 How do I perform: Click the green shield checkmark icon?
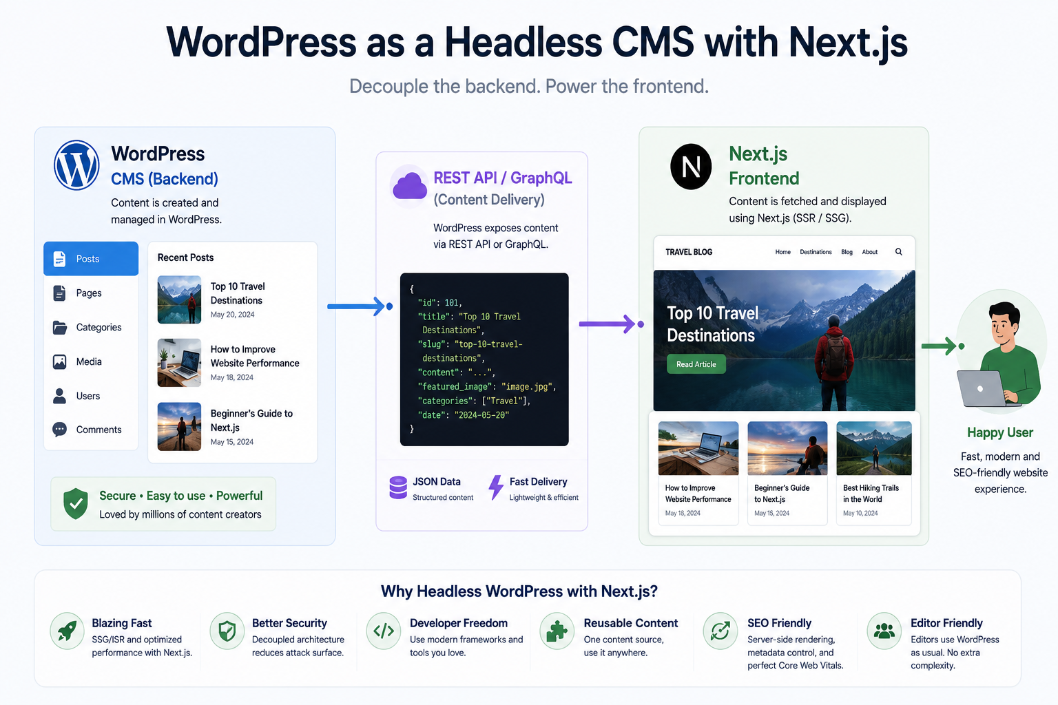coord(76,504)
